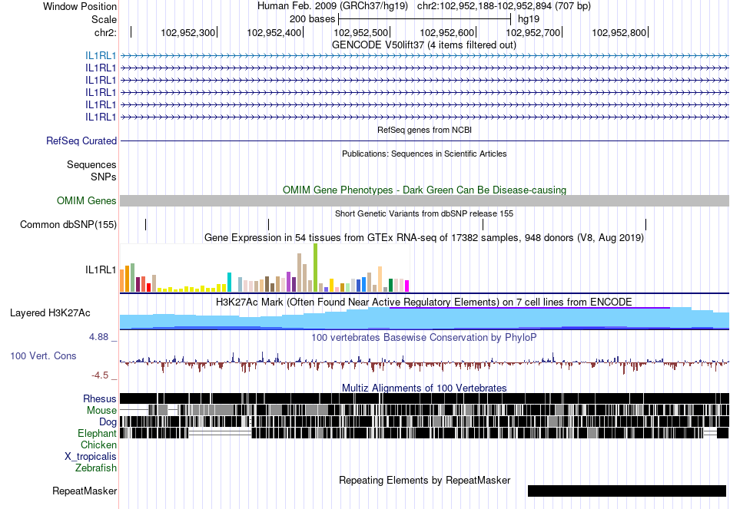Click the 'Mouse' species label
Viewport: 730px width, 509px height.
coord(101,411)
